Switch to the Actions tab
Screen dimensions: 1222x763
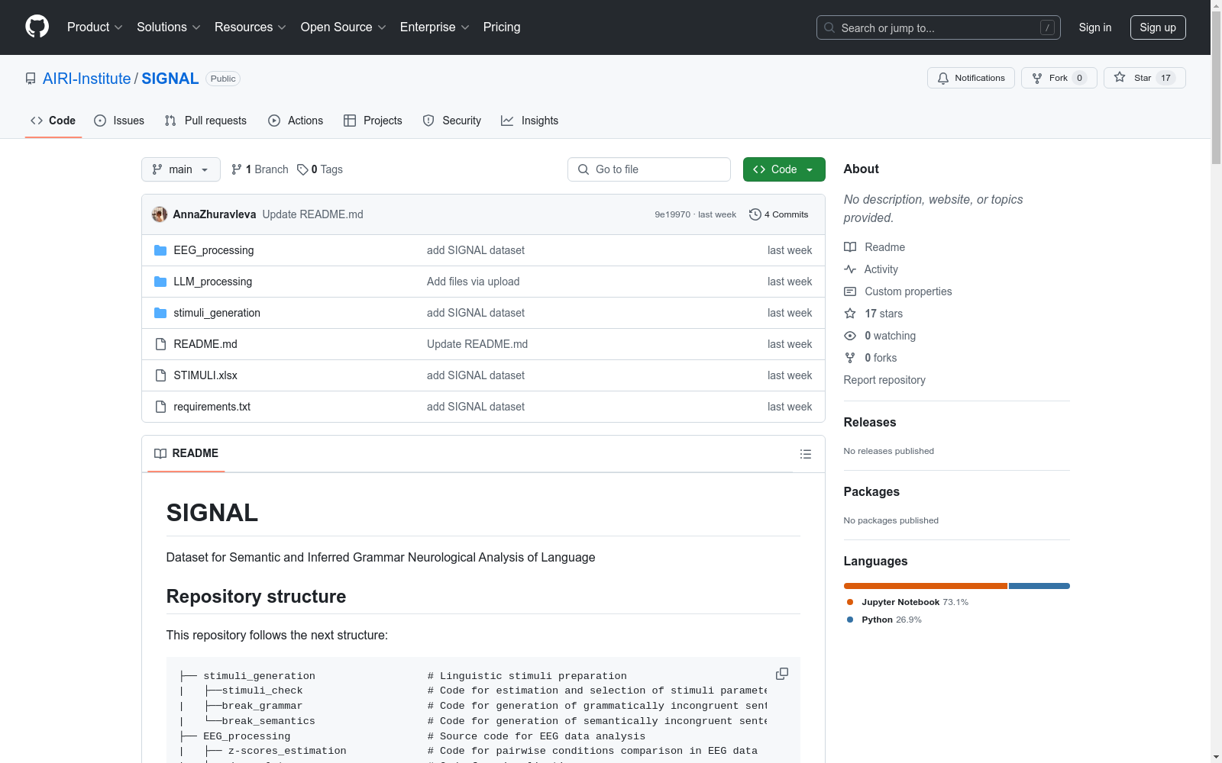[x=296, y=121]
